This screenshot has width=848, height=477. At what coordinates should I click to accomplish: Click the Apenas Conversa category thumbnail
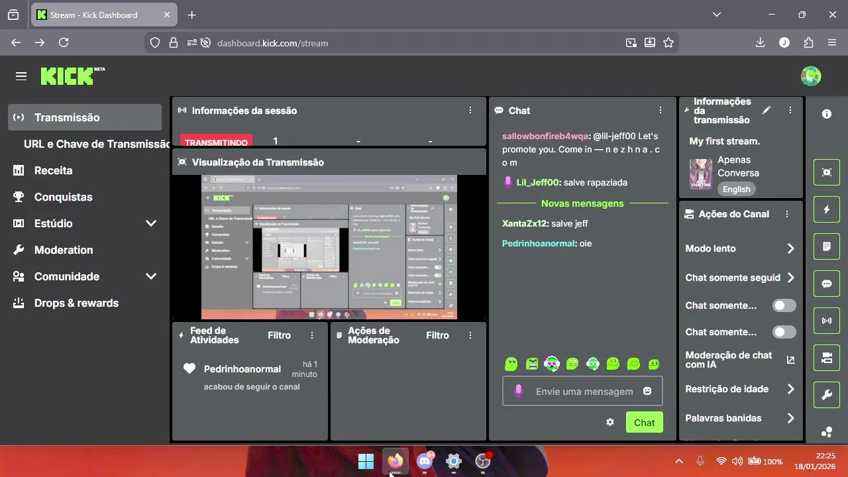click(701, 174)
